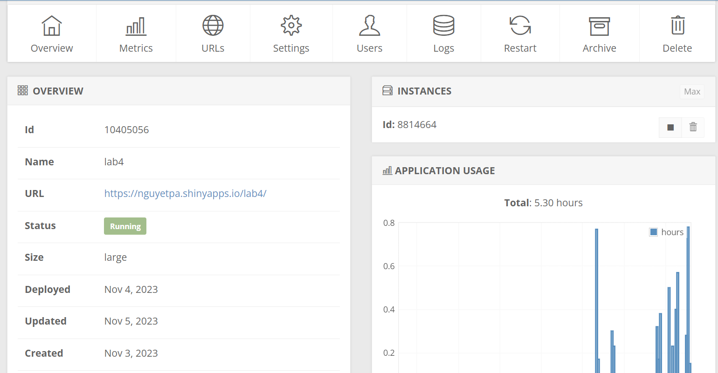Delete instance 8814664 with trash icon

coord(693,128)
